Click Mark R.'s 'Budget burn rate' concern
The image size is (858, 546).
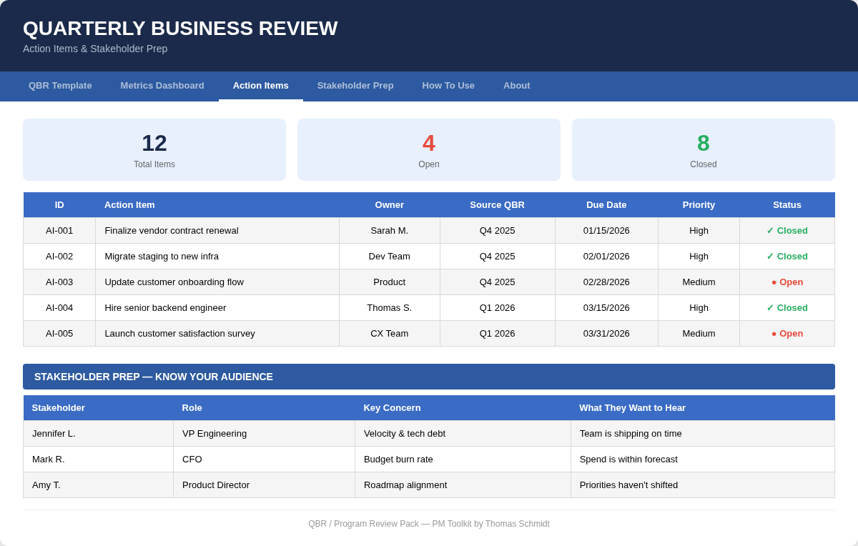click(398, 460)
